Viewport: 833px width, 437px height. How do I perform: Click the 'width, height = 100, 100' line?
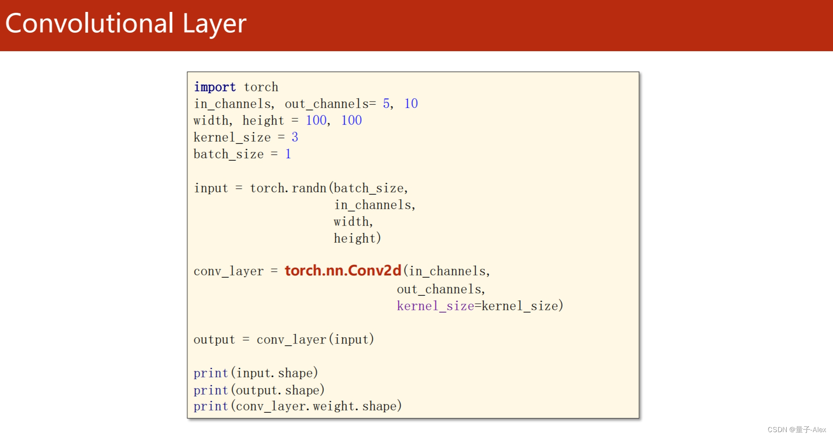coord(278,121)
